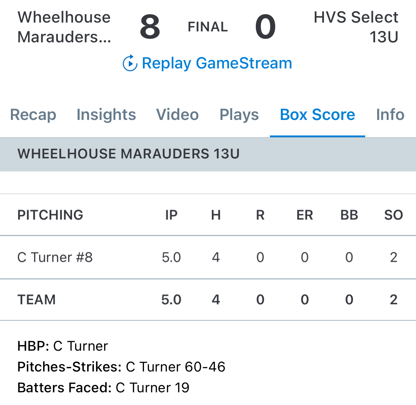Open the Info tab

[x=390, y=115]
